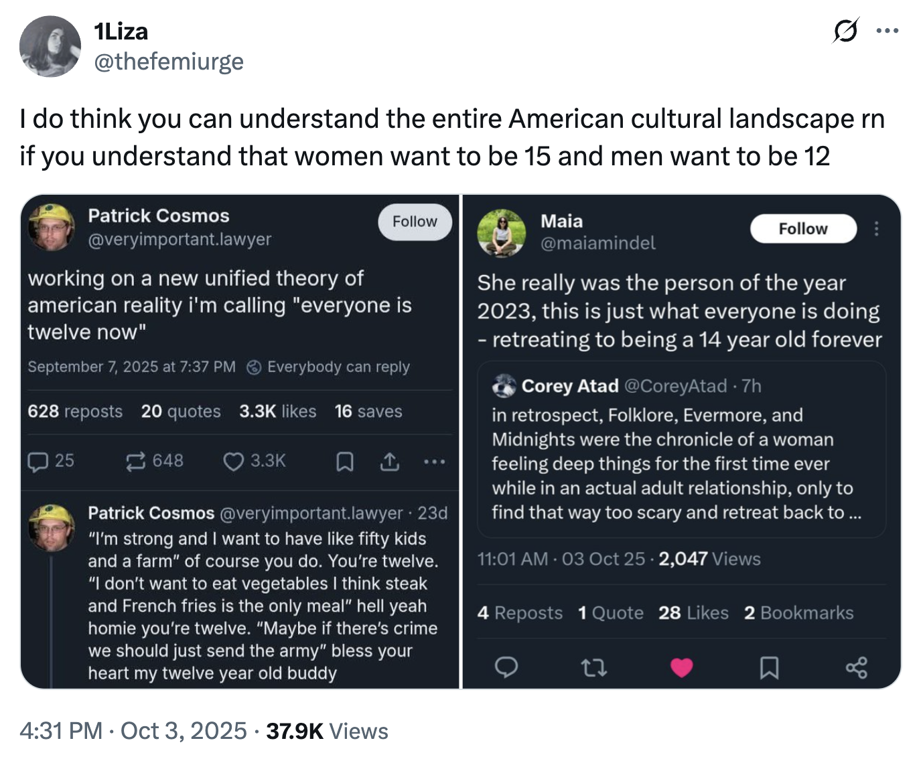Viewport: 923px width, 763px height.
Task: Bookmark Patrick Cosmos's post
Action: (344, 461)
